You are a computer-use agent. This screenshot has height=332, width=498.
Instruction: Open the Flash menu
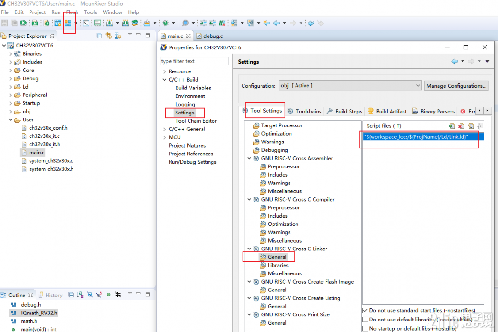72,12
